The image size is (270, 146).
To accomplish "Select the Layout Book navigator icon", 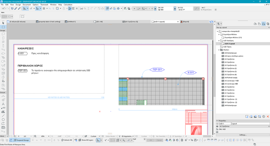I will [x=264, y=24].
